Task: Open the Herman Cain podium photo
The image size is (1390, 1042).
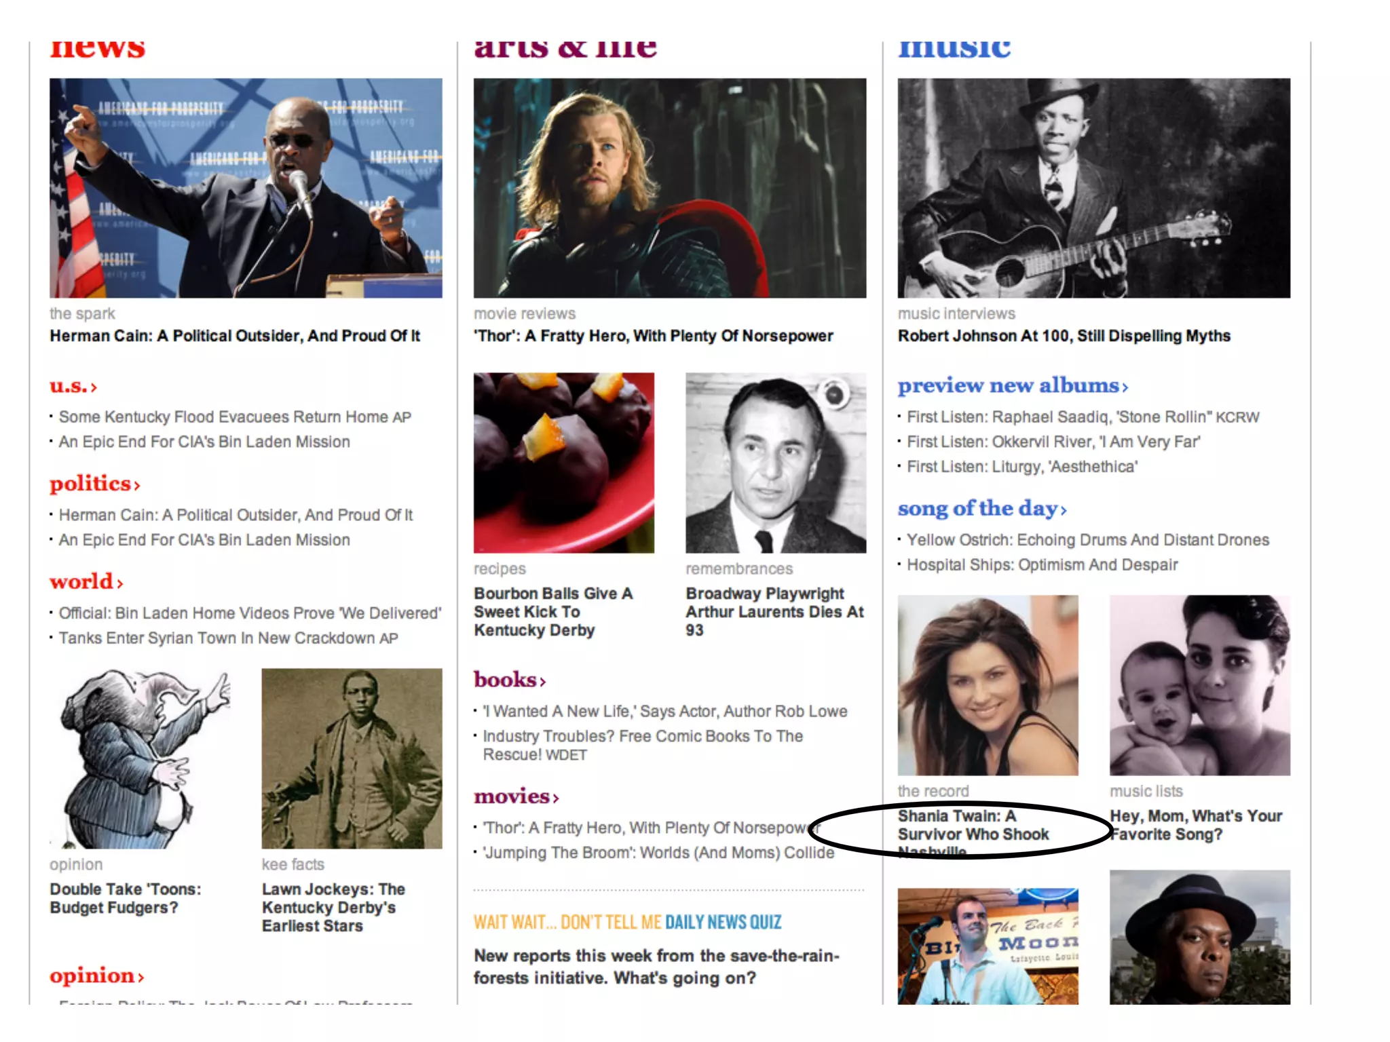Action: click(246, 188)
